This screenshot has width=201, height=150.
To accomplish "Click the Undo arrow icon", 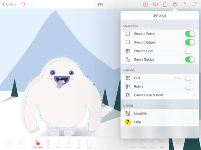I will coord(23,5).
